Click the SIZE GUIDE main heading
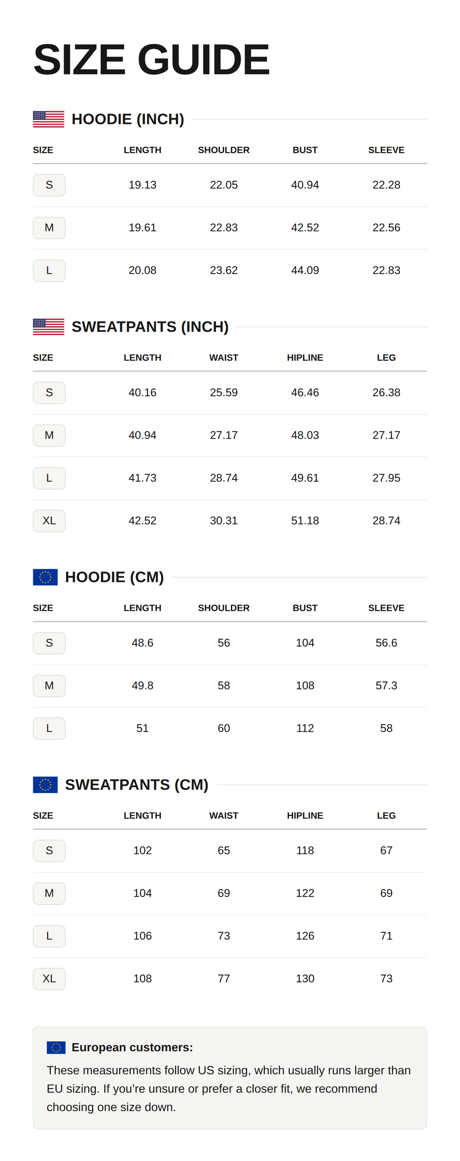Screen dimensions: 460x1161 151,59
